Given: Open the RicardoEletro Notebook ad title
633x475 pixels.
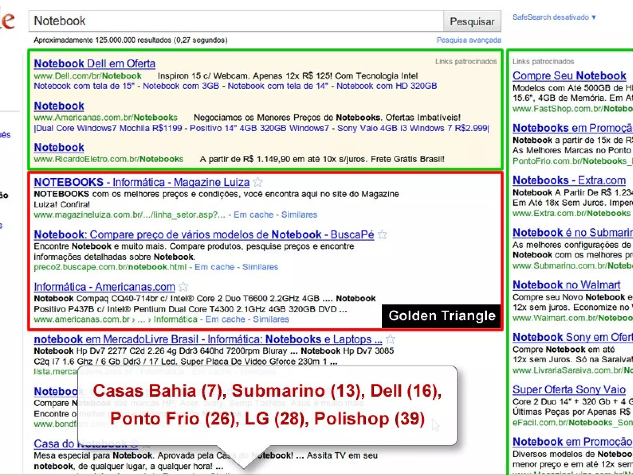Looking at the screenshot, I should [x=59, y=147].
